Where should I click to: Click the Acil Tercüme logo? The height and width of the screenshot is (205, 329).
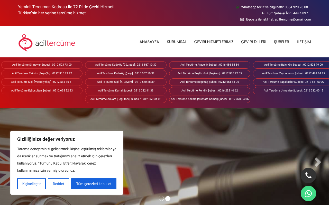47,43
